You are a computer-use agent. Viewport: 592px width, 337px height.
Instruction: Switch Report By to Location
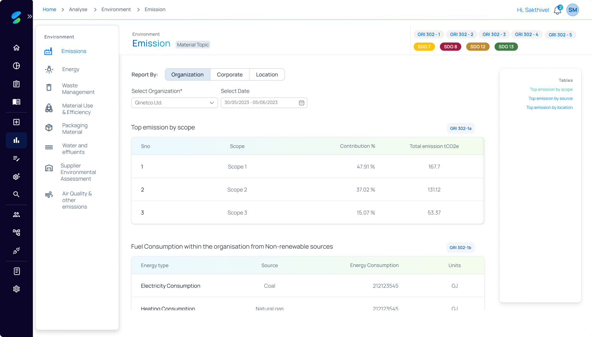tap(267, 74)
